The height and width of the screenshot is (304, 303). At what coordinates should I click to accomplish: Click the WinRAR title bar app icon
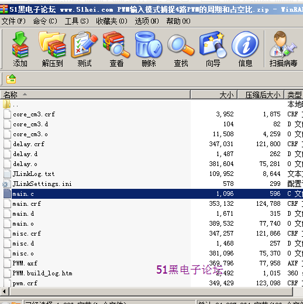point(4,9)
